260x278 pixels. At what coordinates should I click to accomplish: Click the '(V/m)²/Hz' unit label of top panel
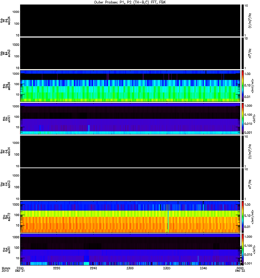click(x=250, y=21)
